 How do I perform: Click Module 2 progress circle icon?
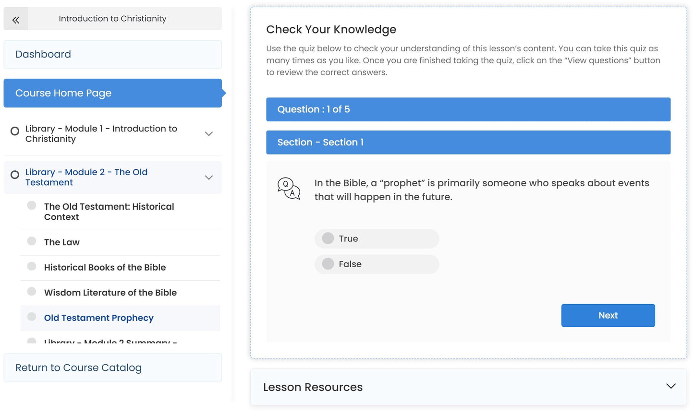[15, 175]
